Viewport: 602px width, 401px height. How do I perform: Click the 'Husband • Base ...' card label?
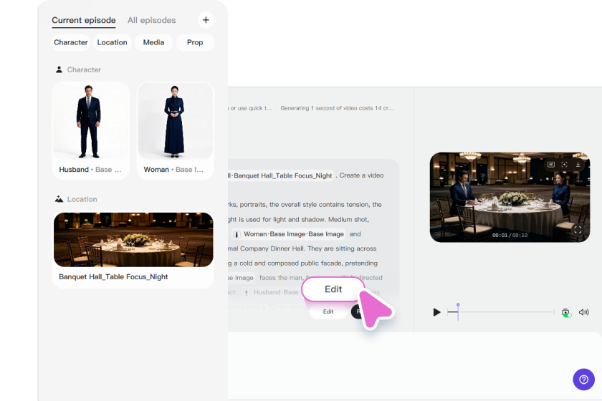coord(90,170)
